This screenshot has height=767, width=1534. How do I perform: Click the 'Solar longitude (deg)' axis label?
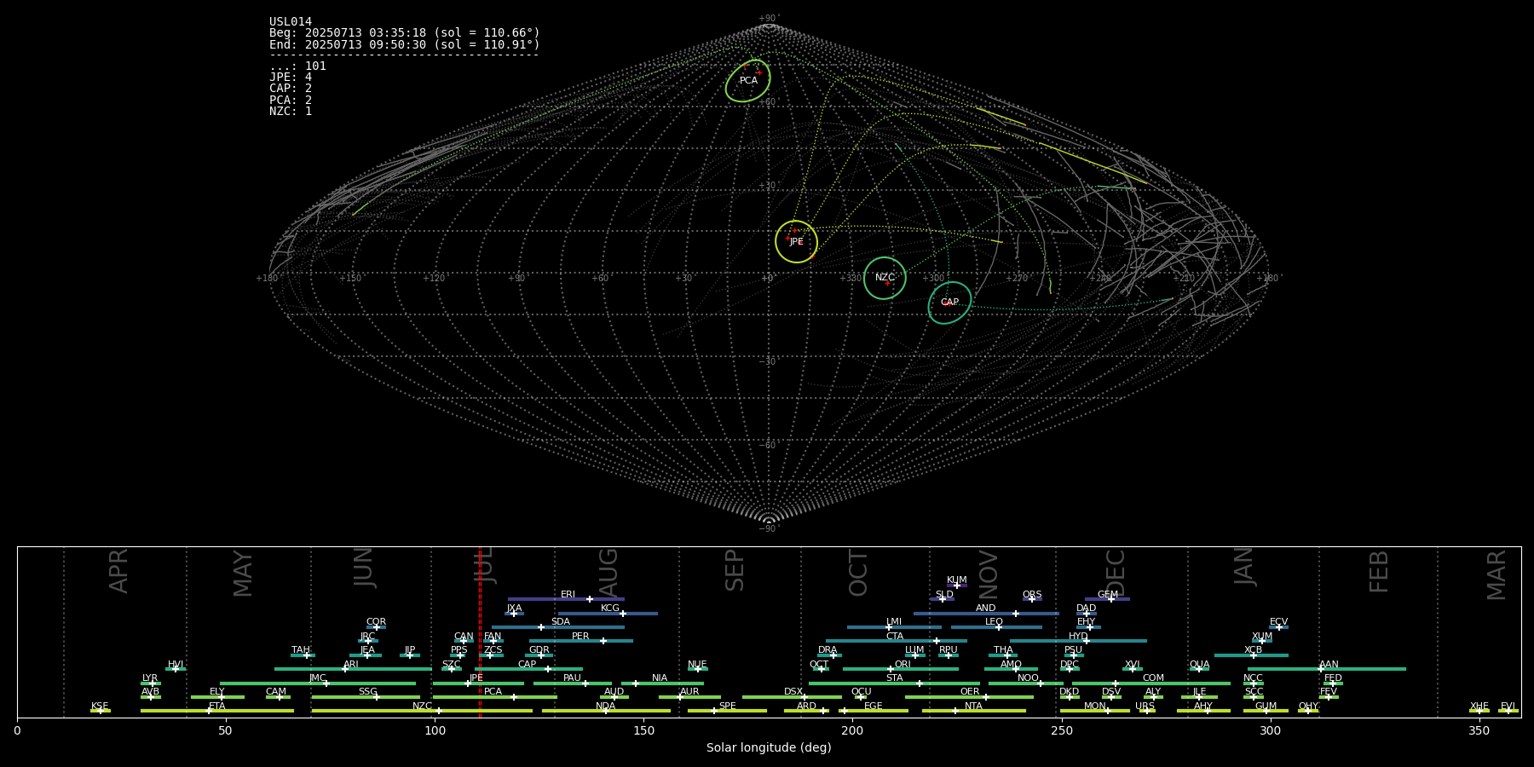point(769,747)
